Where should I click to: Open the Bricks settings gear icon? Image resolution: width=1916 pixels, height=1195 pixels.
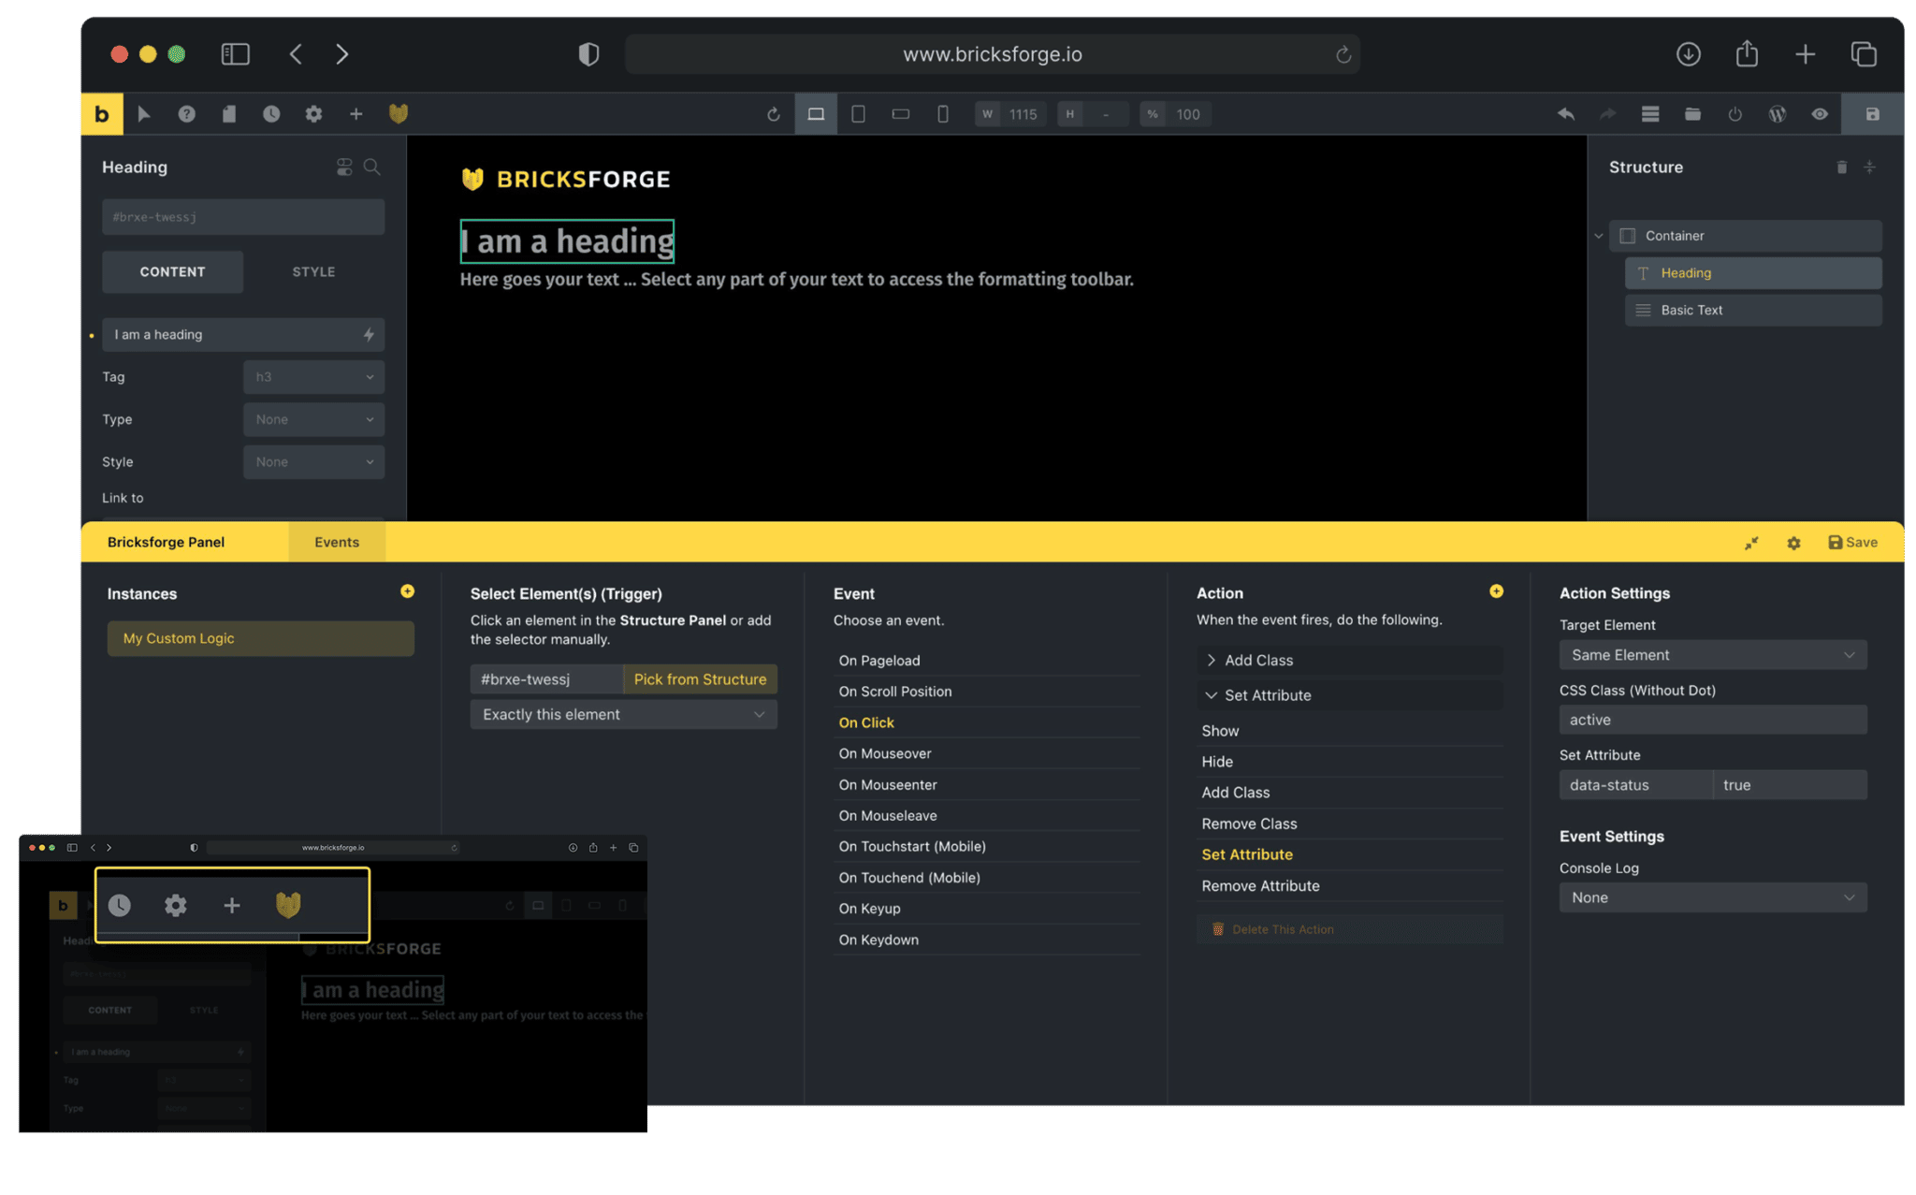(313, 113)
